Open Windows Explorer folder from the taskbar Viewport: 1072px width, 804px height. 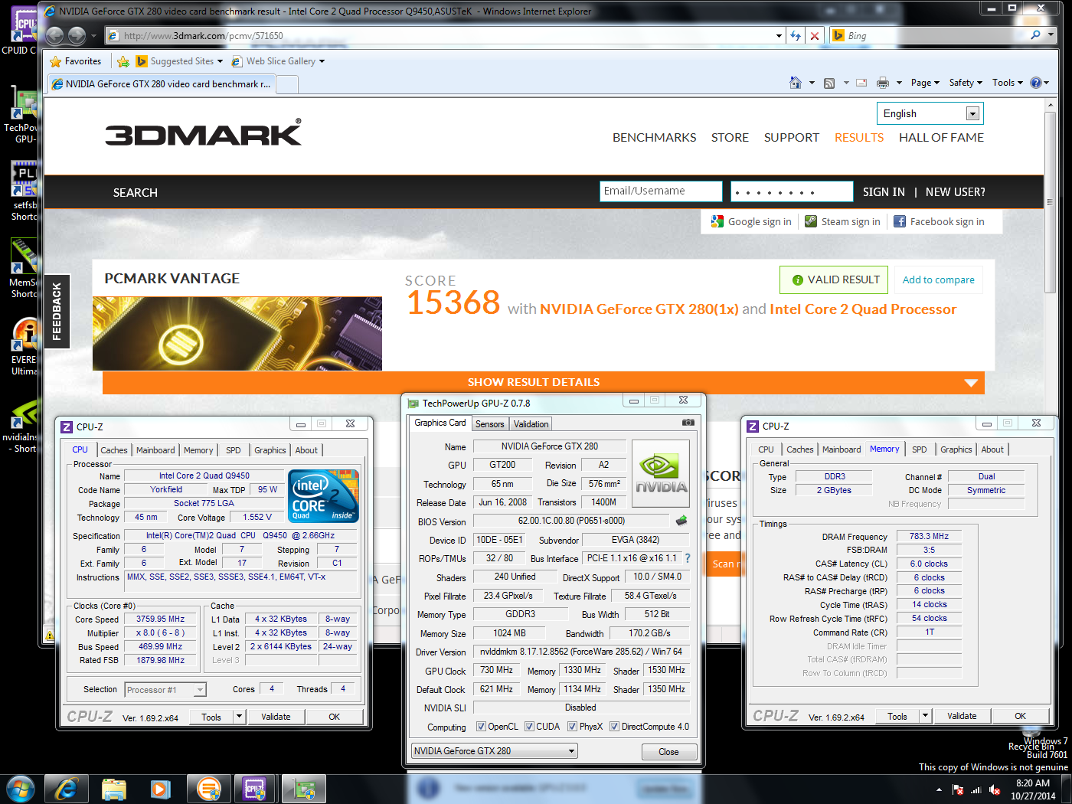114,789
